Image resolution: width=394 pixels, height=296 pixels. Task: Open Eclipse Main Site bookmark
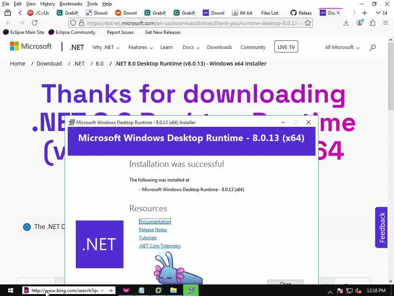pyautogui.click(x=23, y=32)
